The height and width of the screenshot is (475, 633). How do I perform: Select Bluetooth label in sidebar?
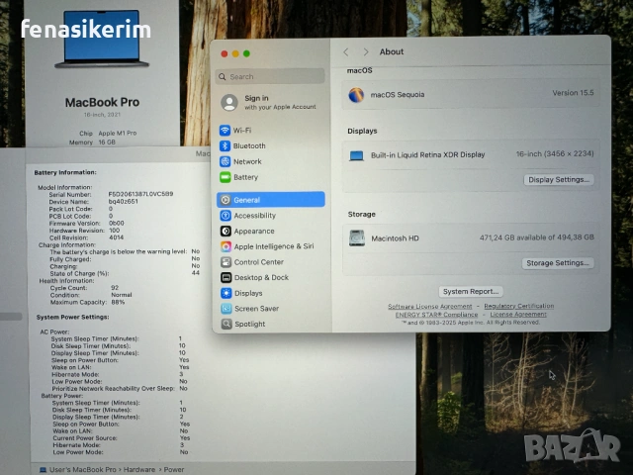click(x=249, y=145)
